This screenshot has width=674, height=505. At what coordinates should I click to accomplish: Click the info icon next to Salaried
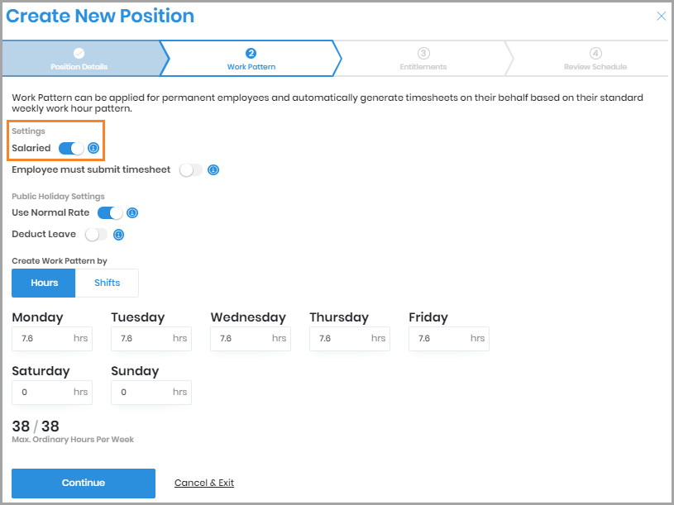[93, 148]
